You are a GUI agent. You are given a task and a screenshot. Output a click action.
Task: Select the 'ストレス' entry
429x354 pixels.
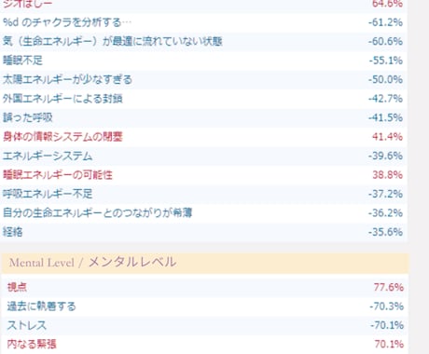pyautogui.click(x=27, y=325)
